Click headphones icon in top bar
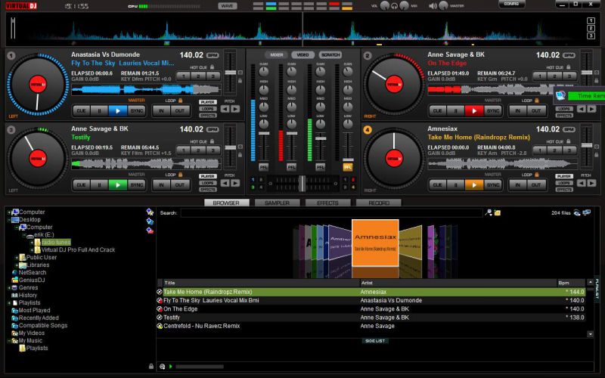The image size is (605, 378). click(x=394, y=6)
